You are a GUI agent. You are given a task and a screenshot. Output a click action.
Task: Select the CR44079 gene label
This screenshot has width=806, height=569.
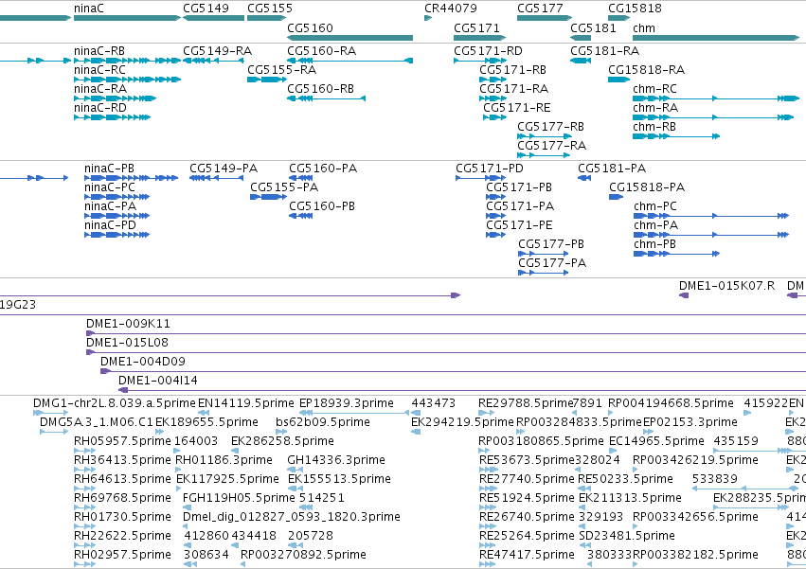point(450,9)
